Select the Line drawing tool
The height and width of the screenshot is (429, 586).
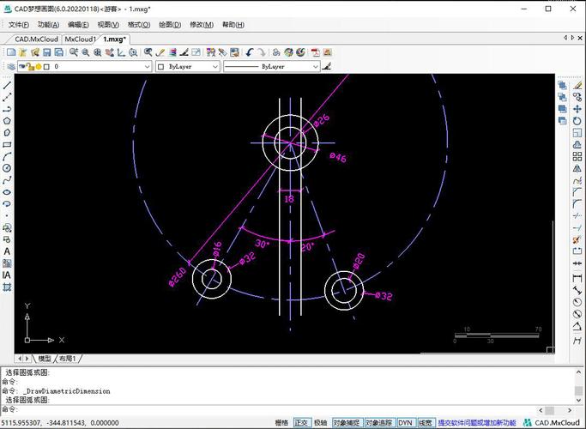(8, 85)
